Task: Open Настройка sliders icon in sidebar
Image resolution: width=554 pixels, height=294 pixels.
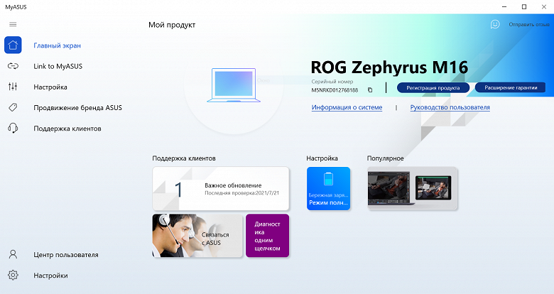Action: (13, 87)
